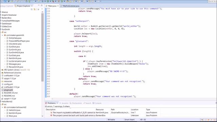
Task: Select the FunnyDeathMessages project
Action: (x=11, y=21)
